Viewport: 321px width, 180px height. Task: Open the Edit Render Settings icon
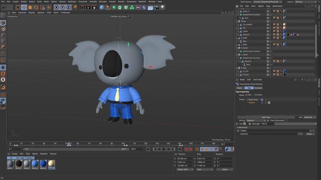click(x=94, y=7)
